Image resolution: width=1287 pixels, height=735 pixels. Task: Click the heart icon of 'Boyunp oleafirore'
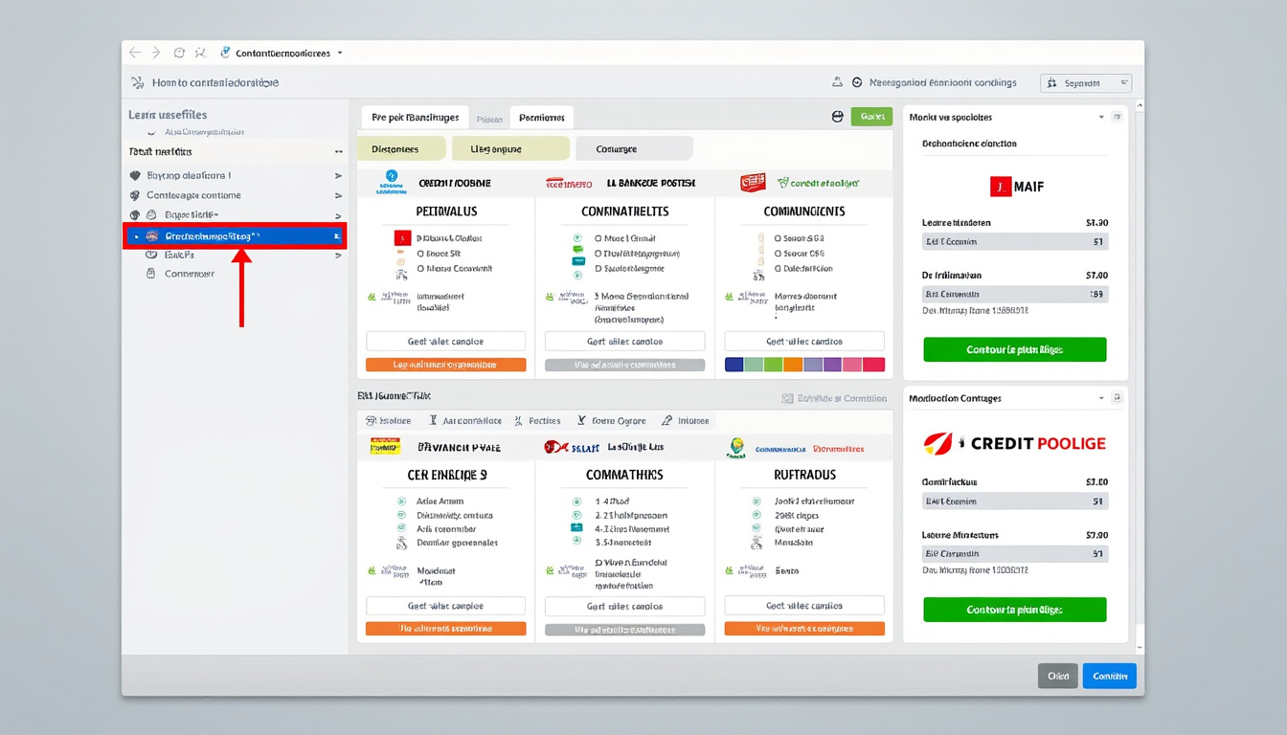tap(135, 176)
